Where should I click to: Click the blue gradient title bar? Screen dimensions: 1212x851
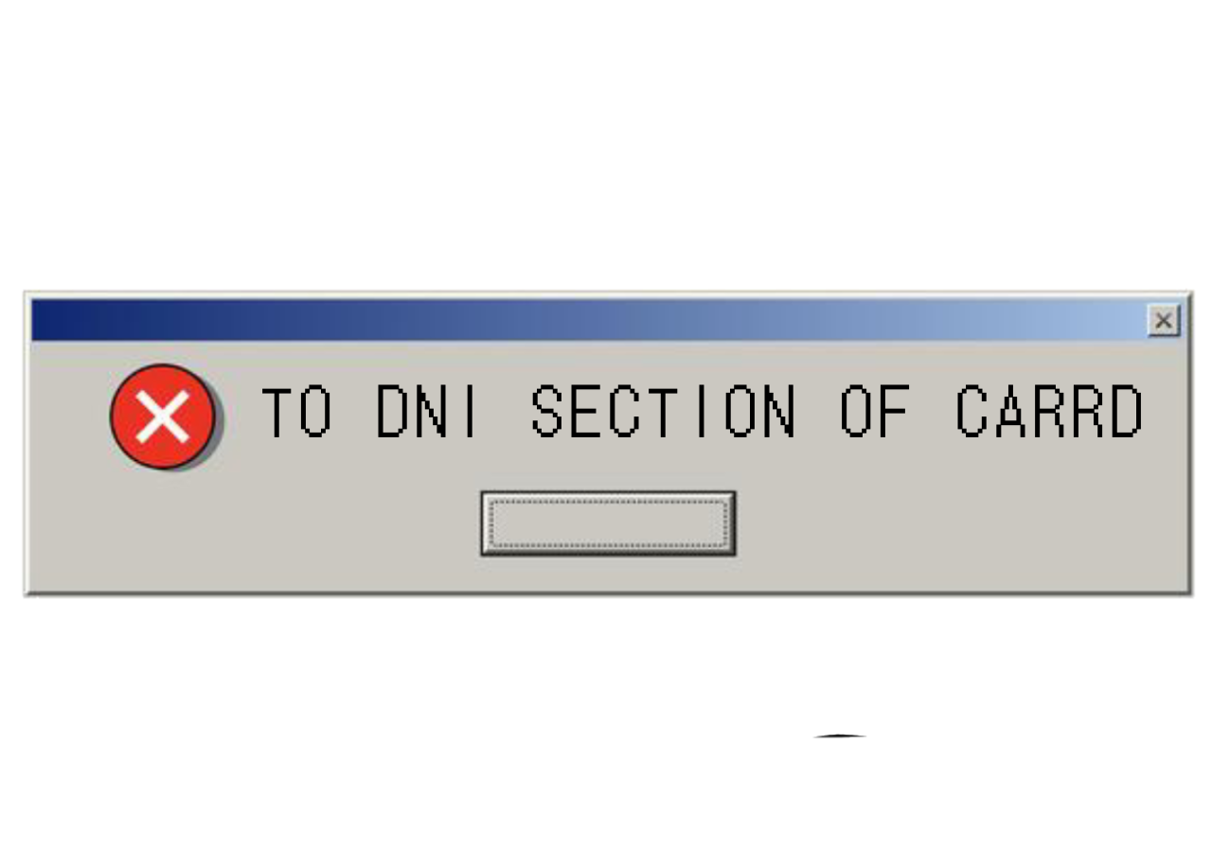click(x=589, y=320)
